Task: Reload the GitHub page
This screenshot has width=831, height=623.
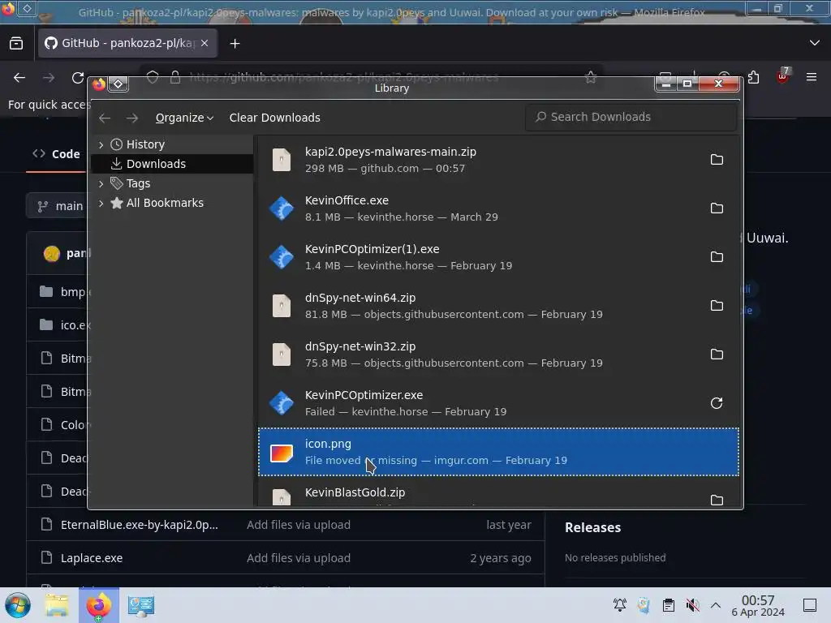Action: (78, 78)
